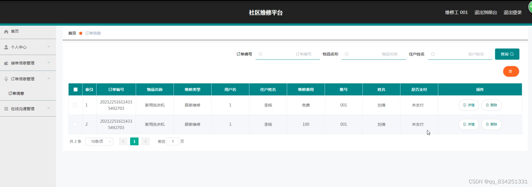Screen dimensions: 532x187
Task: Click 维修工 001 user label
Action: pos(456,13)
